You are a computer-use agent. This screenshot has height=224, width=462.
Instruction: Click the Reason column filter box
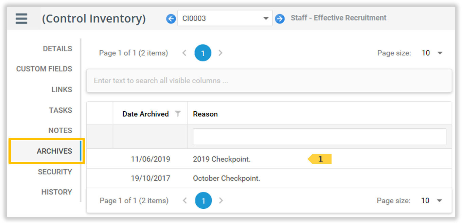[x=319, y=137]
